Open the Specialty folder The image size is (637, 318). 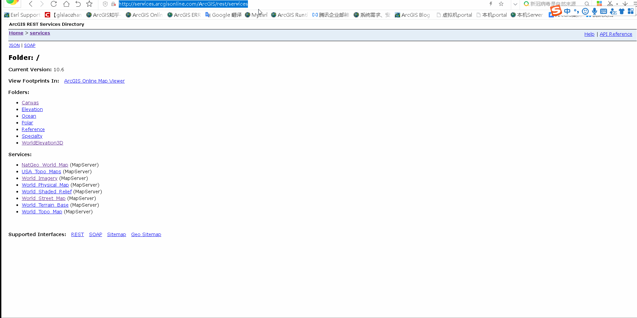point(32,136)
